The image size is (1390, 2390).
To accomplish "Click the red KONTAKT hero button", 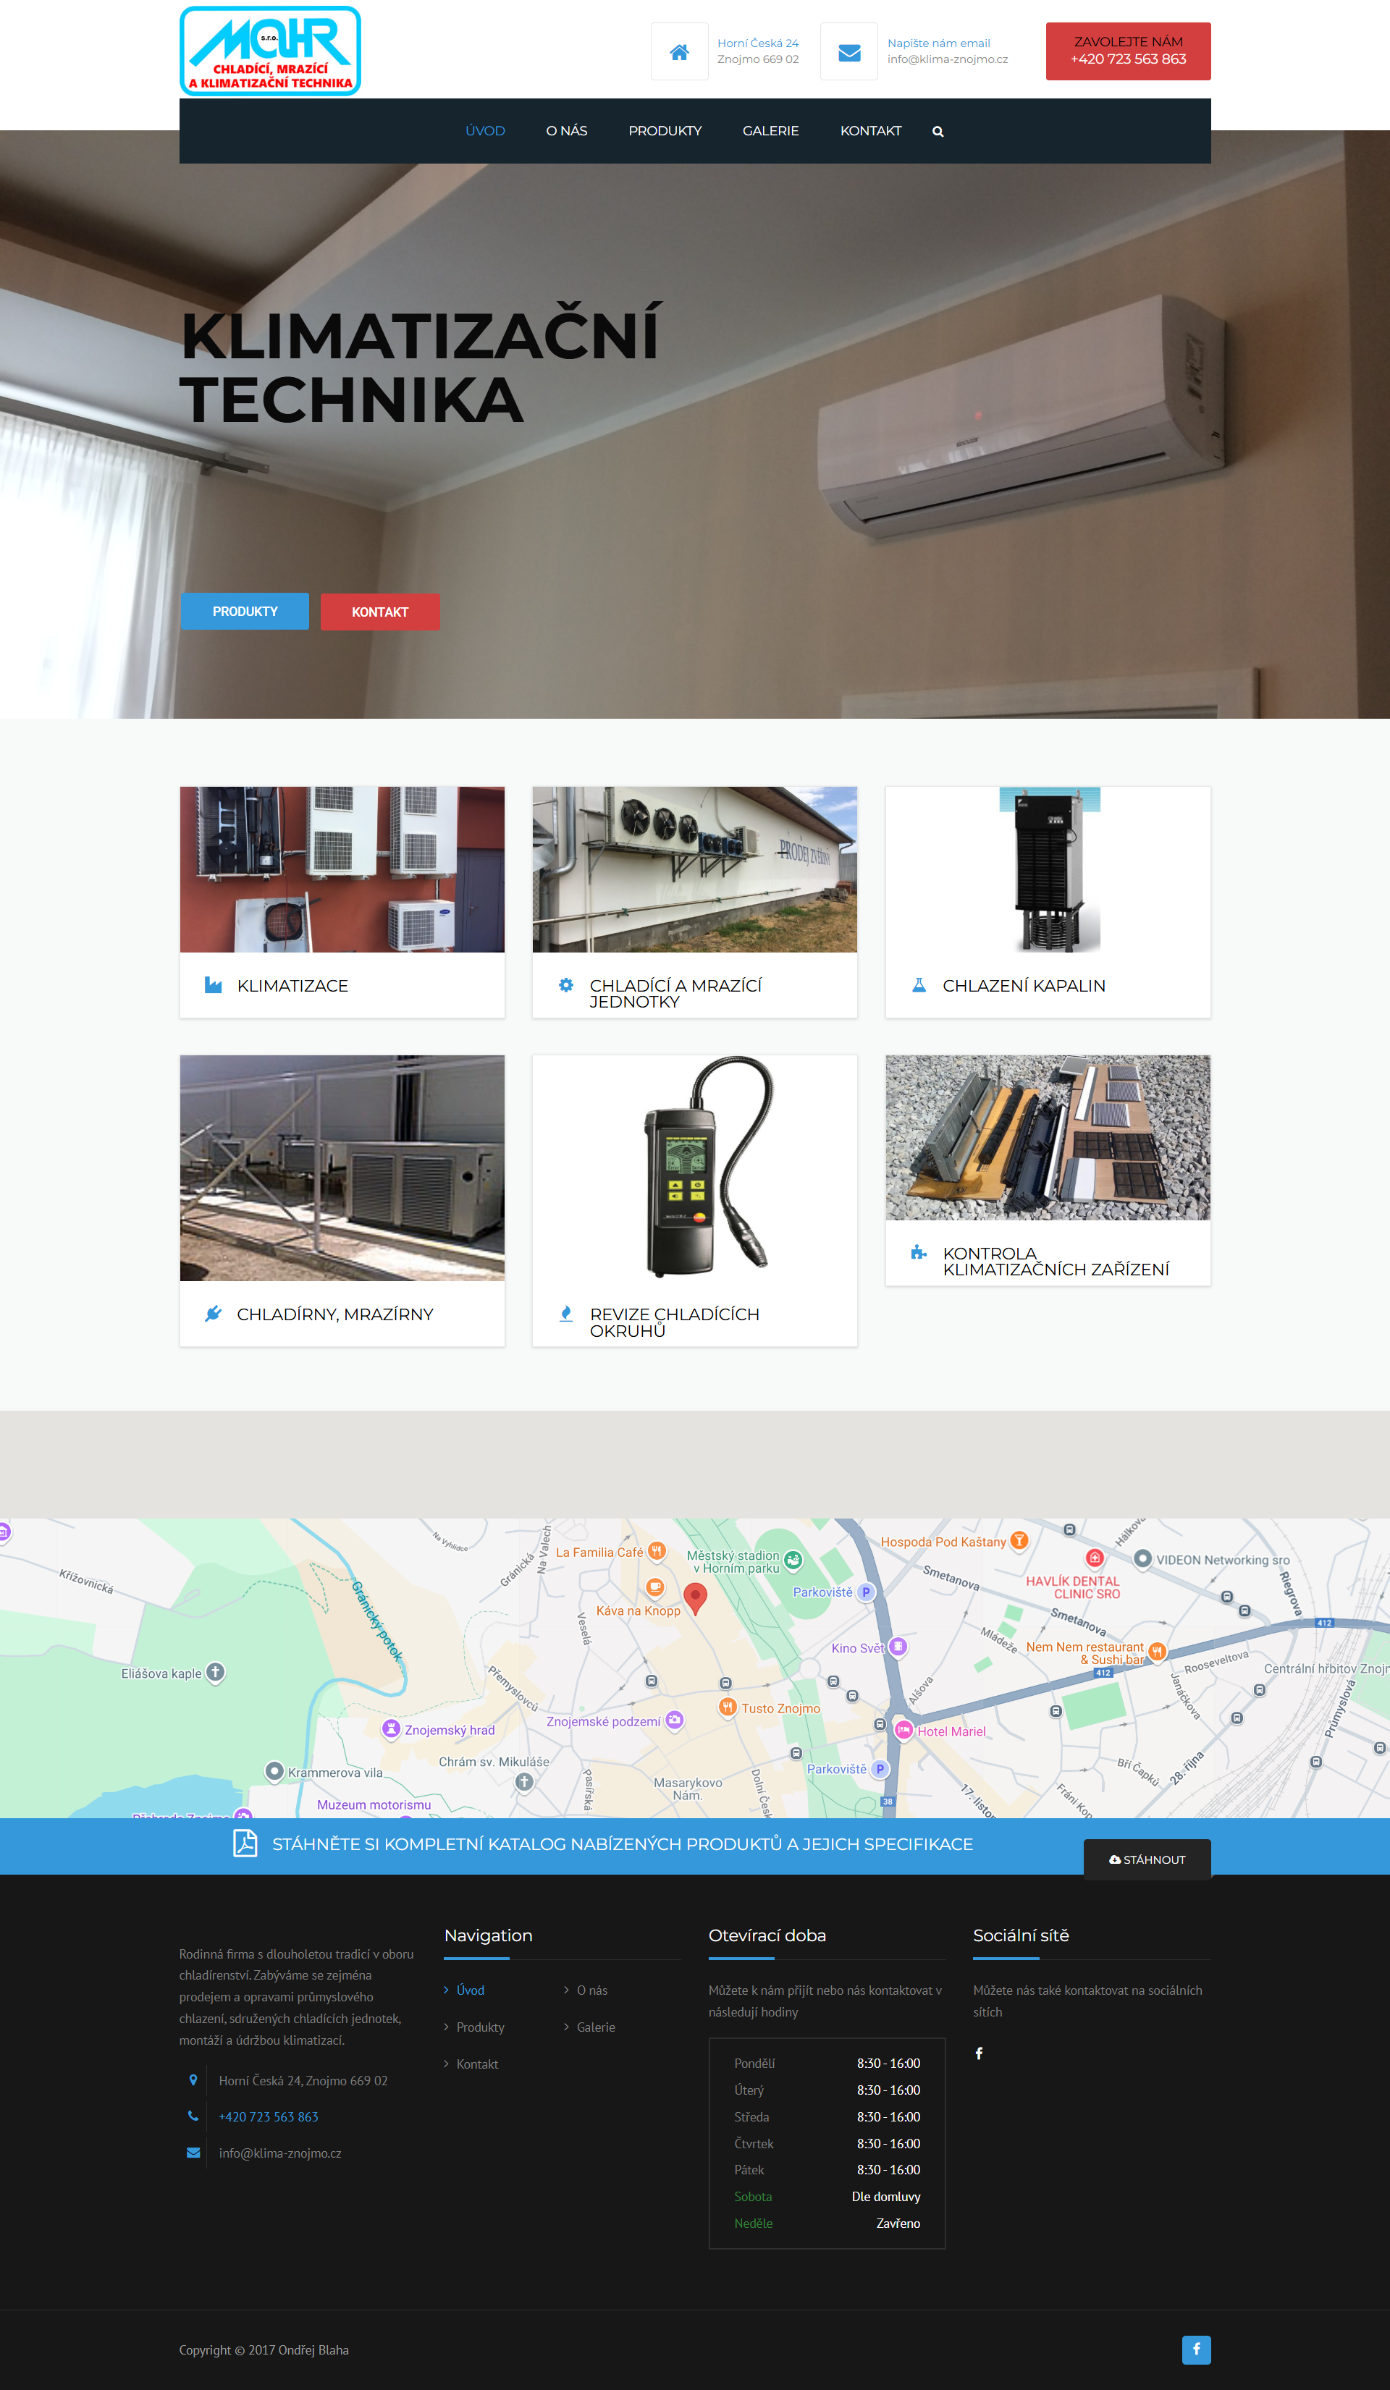I will (x=379, y=612).
